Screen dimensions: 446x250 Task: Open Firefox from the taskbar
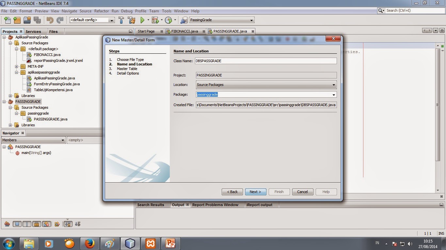pos(89,243)
